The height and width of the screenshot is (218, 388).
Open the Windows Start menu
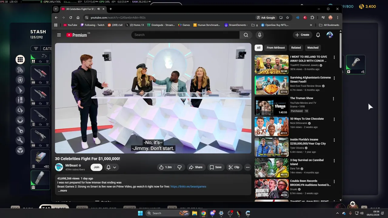[140, 213]
